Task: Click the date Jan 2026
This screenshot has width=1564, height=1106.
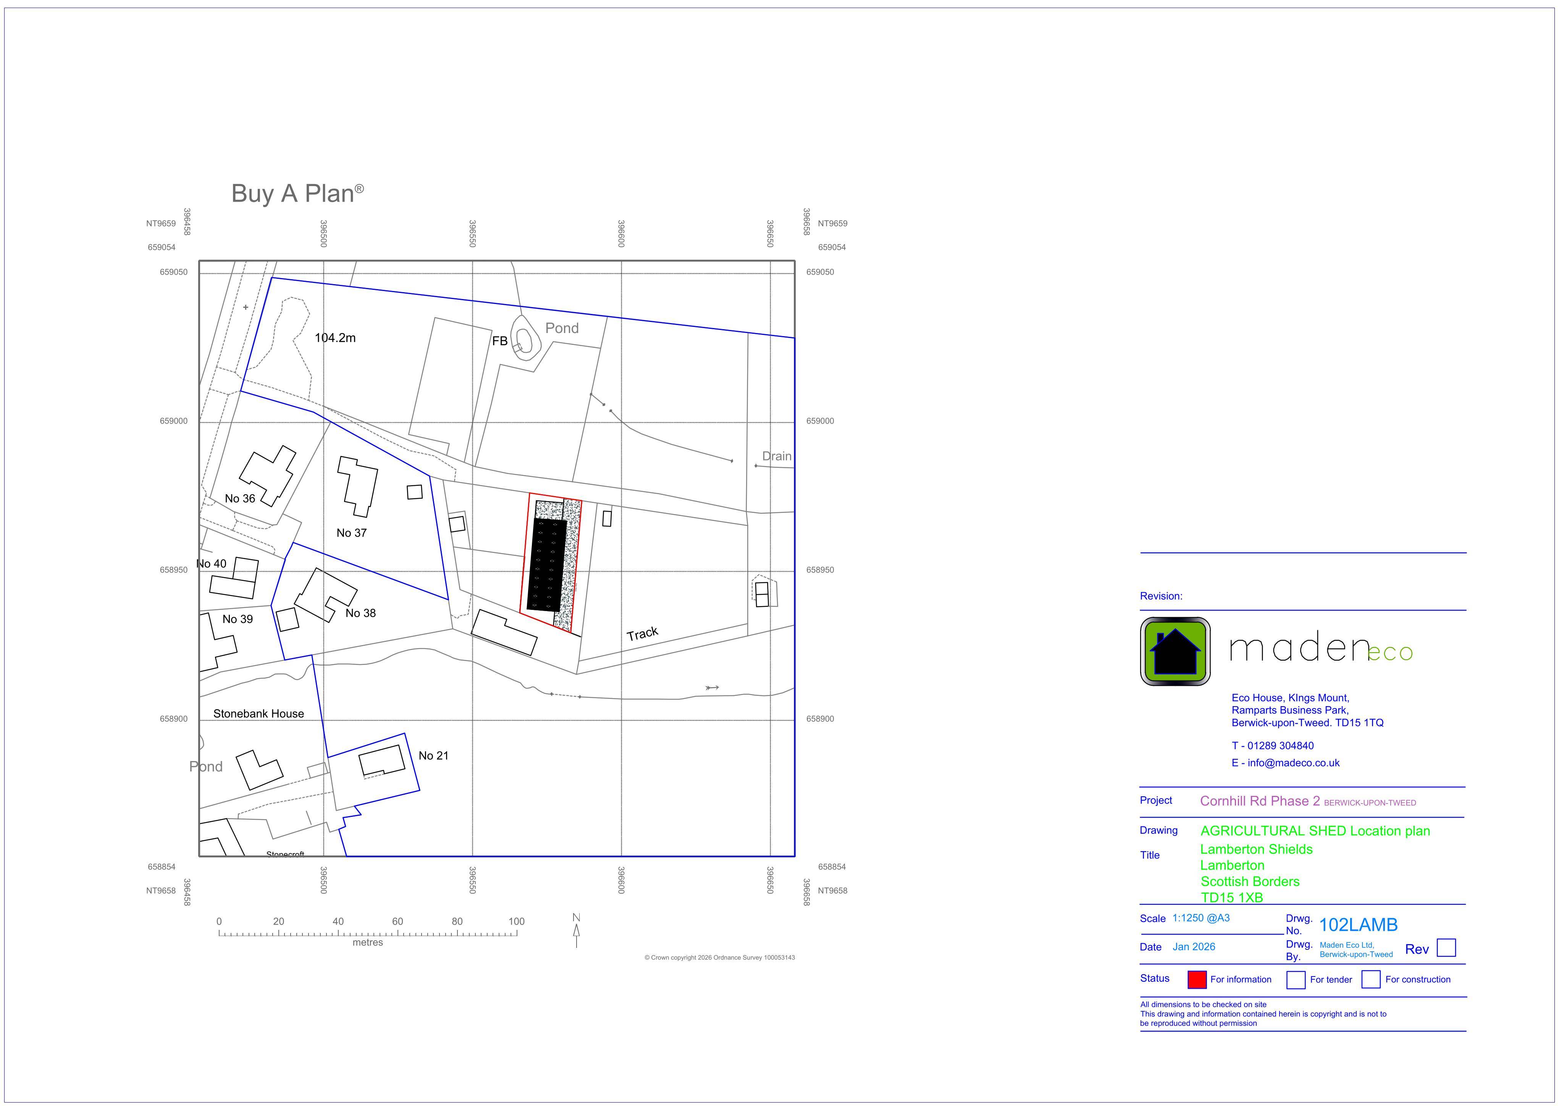Action: pos(1194,946)
